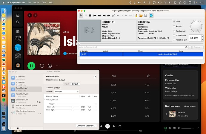
Task: Click the add device plus button
Action: point(10,128)
